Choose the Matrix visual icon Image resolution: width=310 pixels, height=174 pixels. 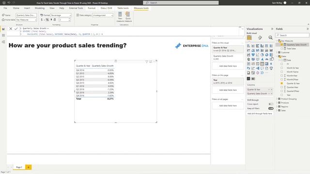click(x=267, y=64)
